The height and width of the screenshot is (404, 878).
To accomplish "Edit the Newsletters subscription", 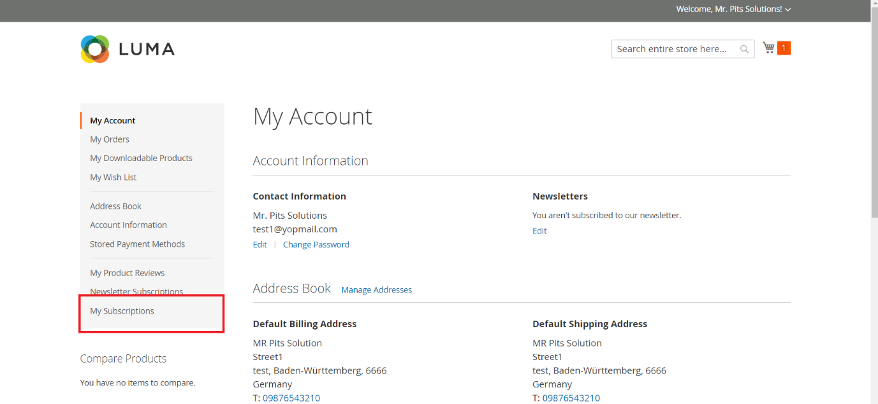I will click(x=539, y=231).
